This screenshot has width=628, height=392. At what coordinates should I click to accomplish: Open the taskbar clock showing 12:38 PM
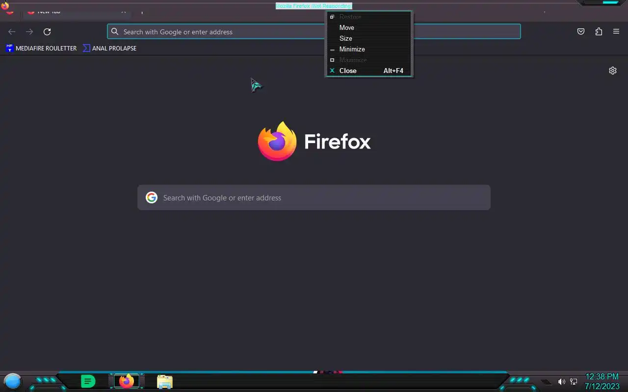pyautogui.click(x=602, y=381)
